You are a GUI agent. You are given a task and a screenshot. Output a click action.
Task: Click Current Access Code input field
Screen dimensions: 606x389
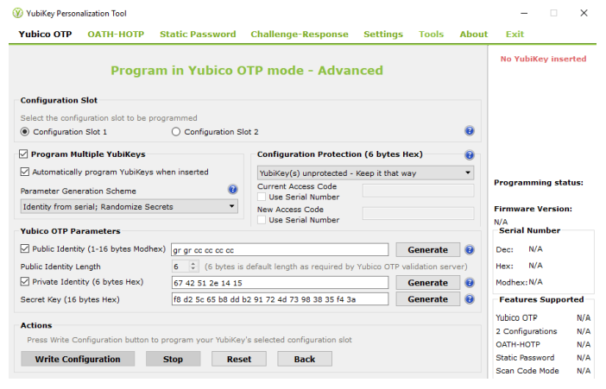click(418, 191)
